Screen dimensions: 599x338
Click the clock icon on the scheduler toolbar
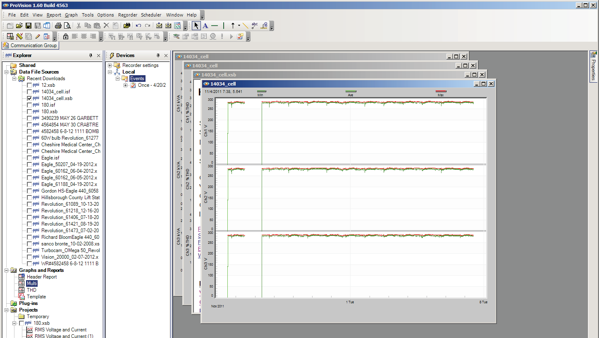pos(212,36)
